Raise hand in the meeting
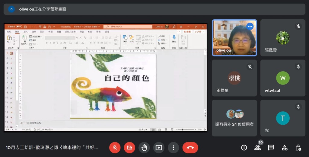 [144, 148]
